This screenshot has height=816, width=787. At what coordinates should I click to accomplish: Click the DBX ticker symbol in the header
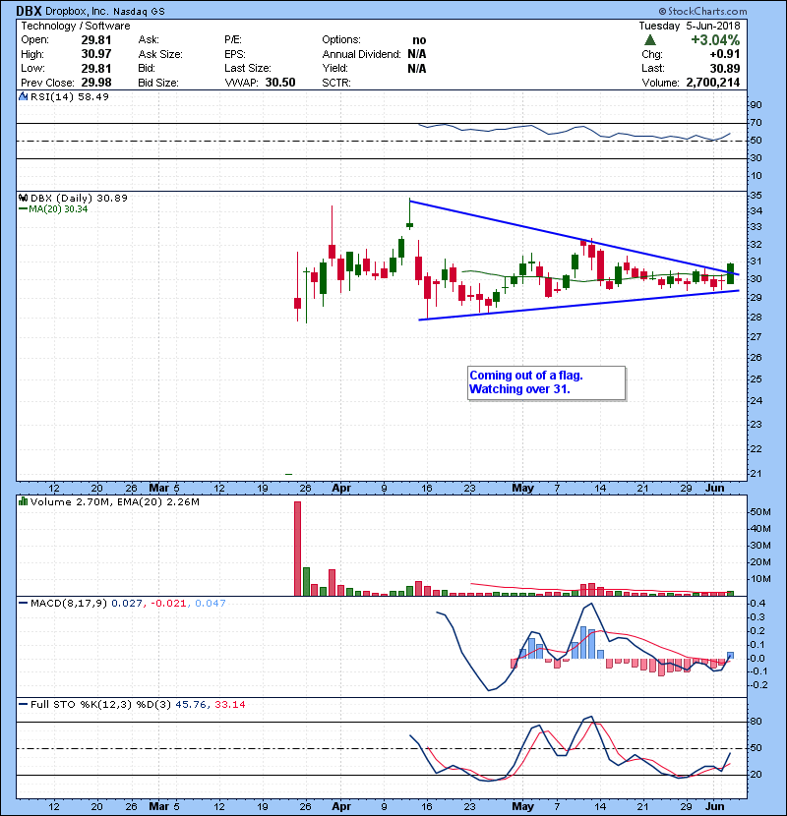(x=30, y=11)
